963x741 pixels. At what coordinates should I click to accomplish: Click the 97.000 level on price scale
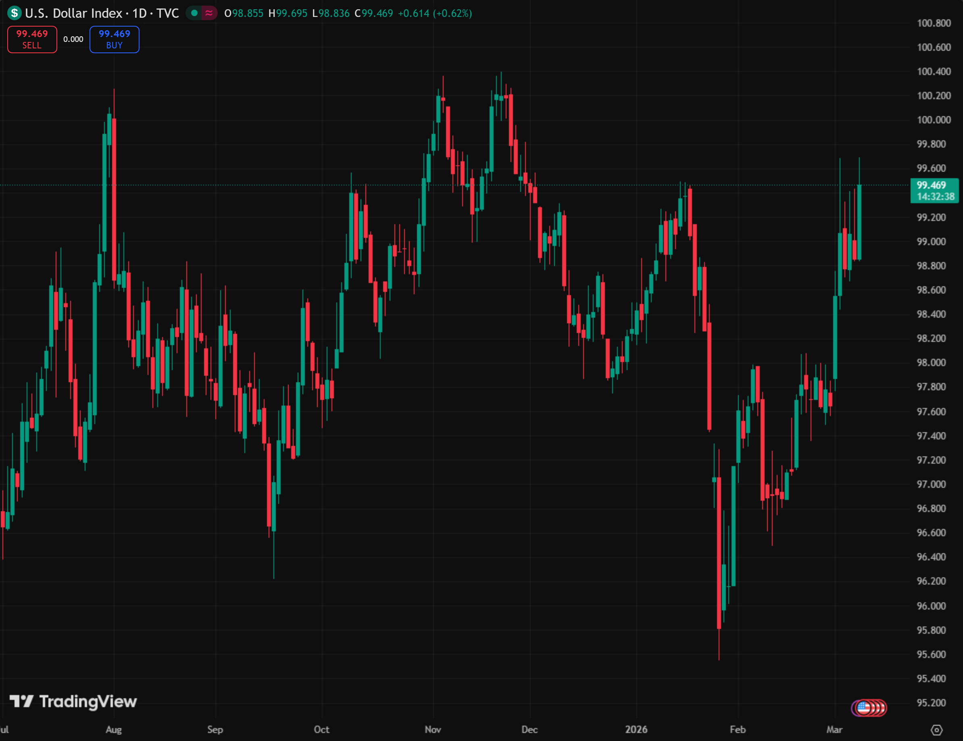(x=931, y=484)
